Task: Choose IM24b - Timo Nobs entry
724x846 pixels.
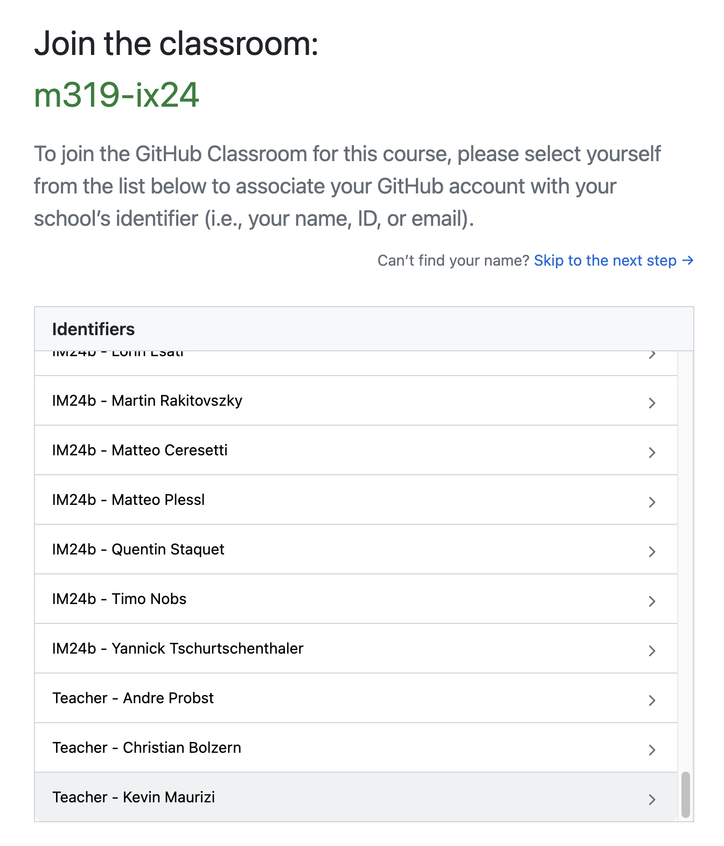Action: point(120,599)
